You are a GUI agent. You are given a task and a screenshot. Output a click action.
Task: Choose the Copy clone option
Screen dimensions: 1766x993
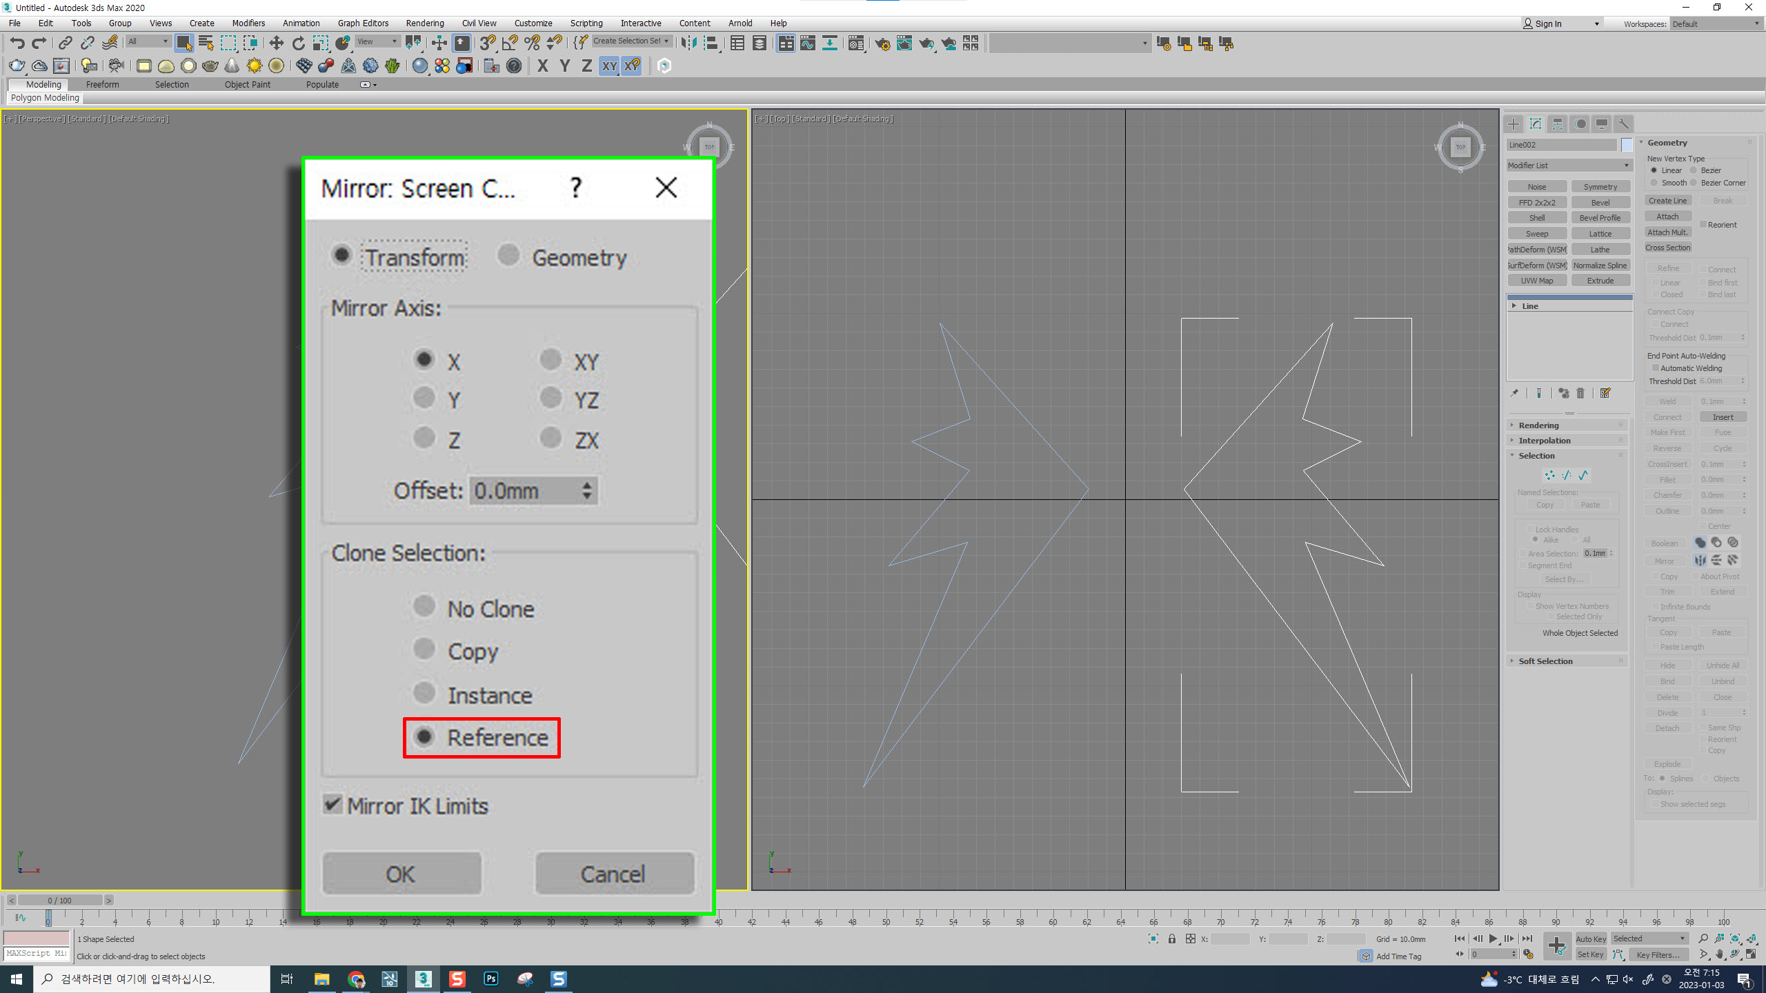point(424,650)
